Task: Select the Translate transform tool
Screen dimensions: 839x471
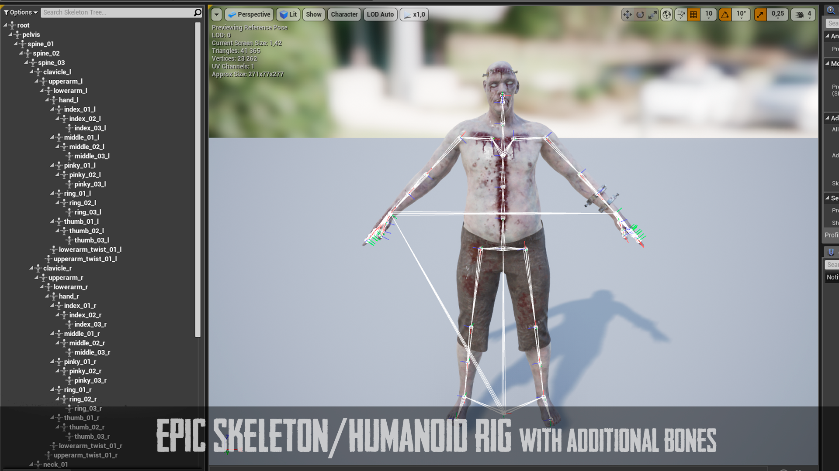Action: pos(628,14)
